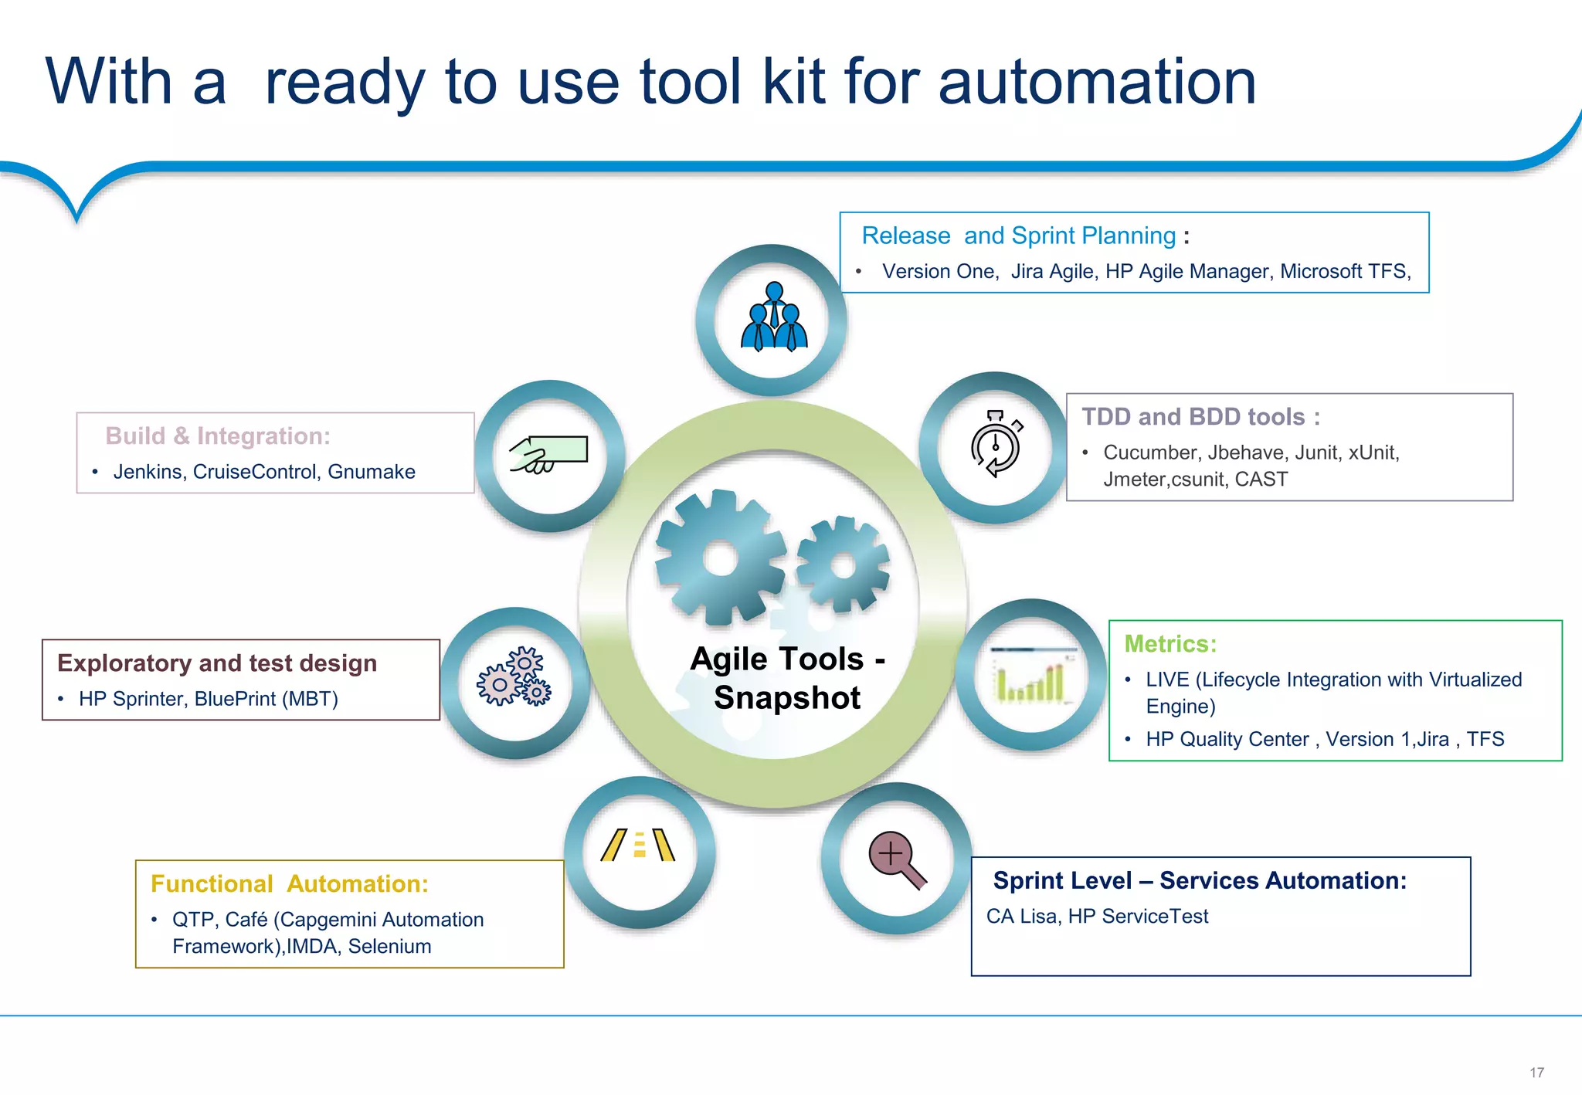The image size is (1582, 1095).
Task: Click the Jenkins, CruiseControl, Gnumake bullet text
Action: pyautogui.click(x=264, y=472)
